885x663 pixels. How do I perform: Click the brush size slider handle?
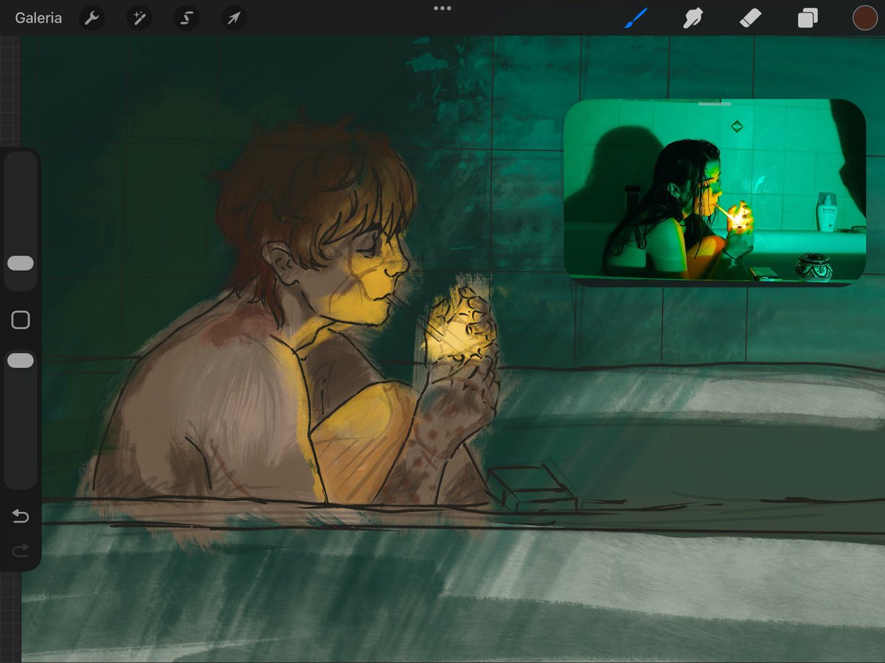21,264
